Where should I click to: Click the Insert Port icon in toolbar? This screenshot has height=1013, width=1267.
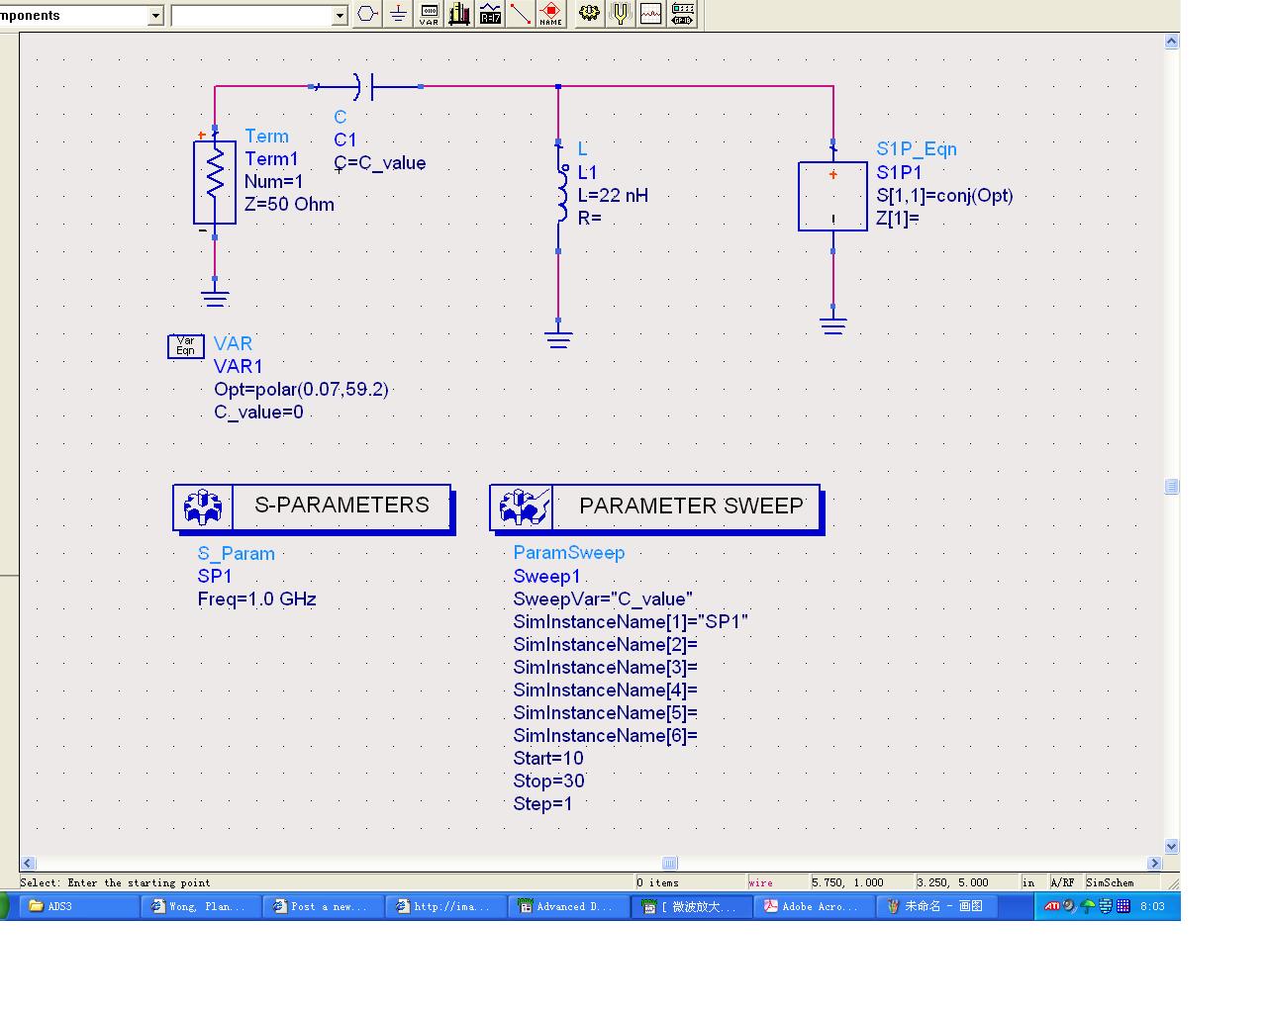click(367, 14)
